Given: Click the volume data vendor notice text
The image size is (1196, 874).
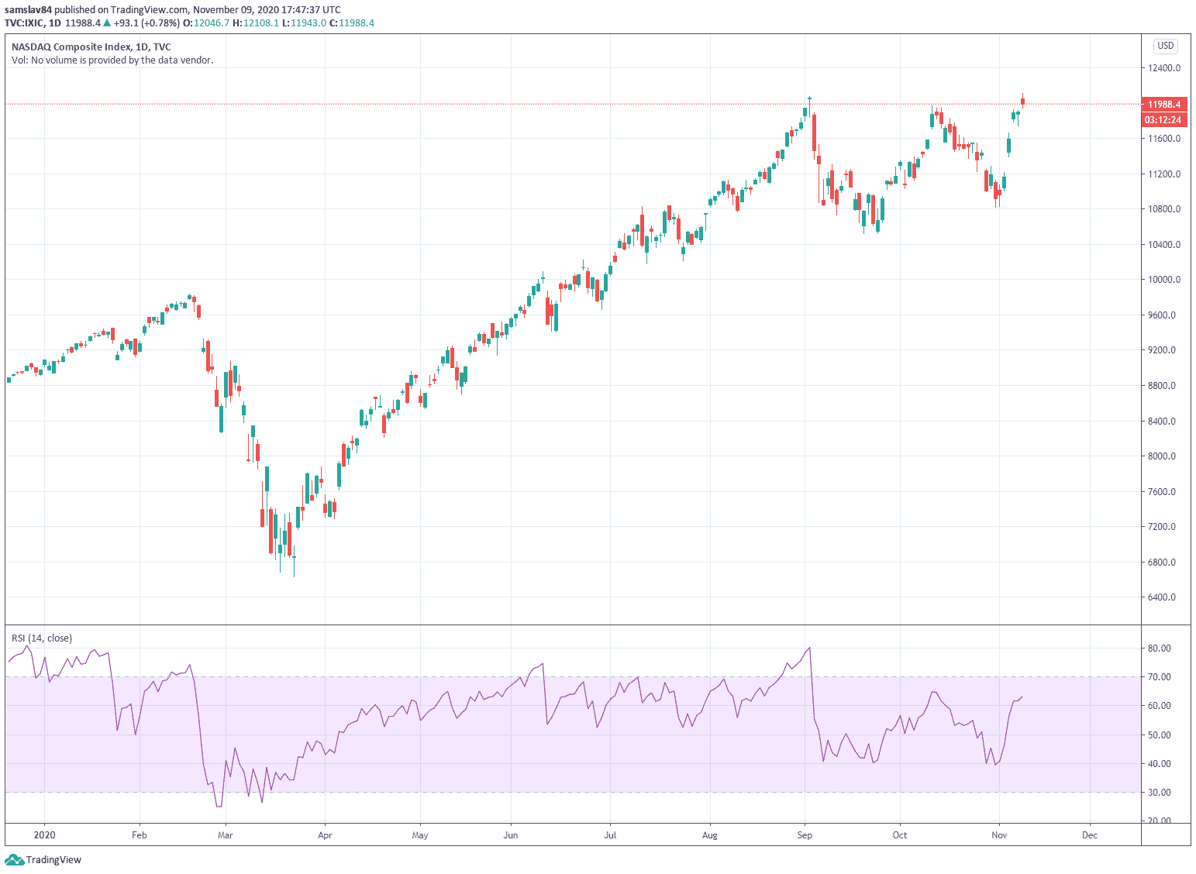Looking at the screenshot, I should click(112, 60).
